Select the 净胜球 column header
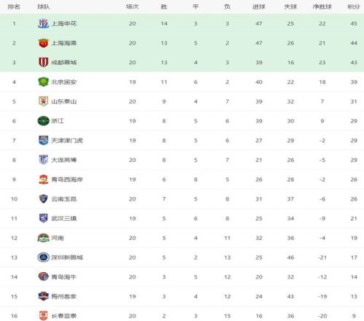The width and height of the screenshot is (364, 321). (x=322, y=7)
